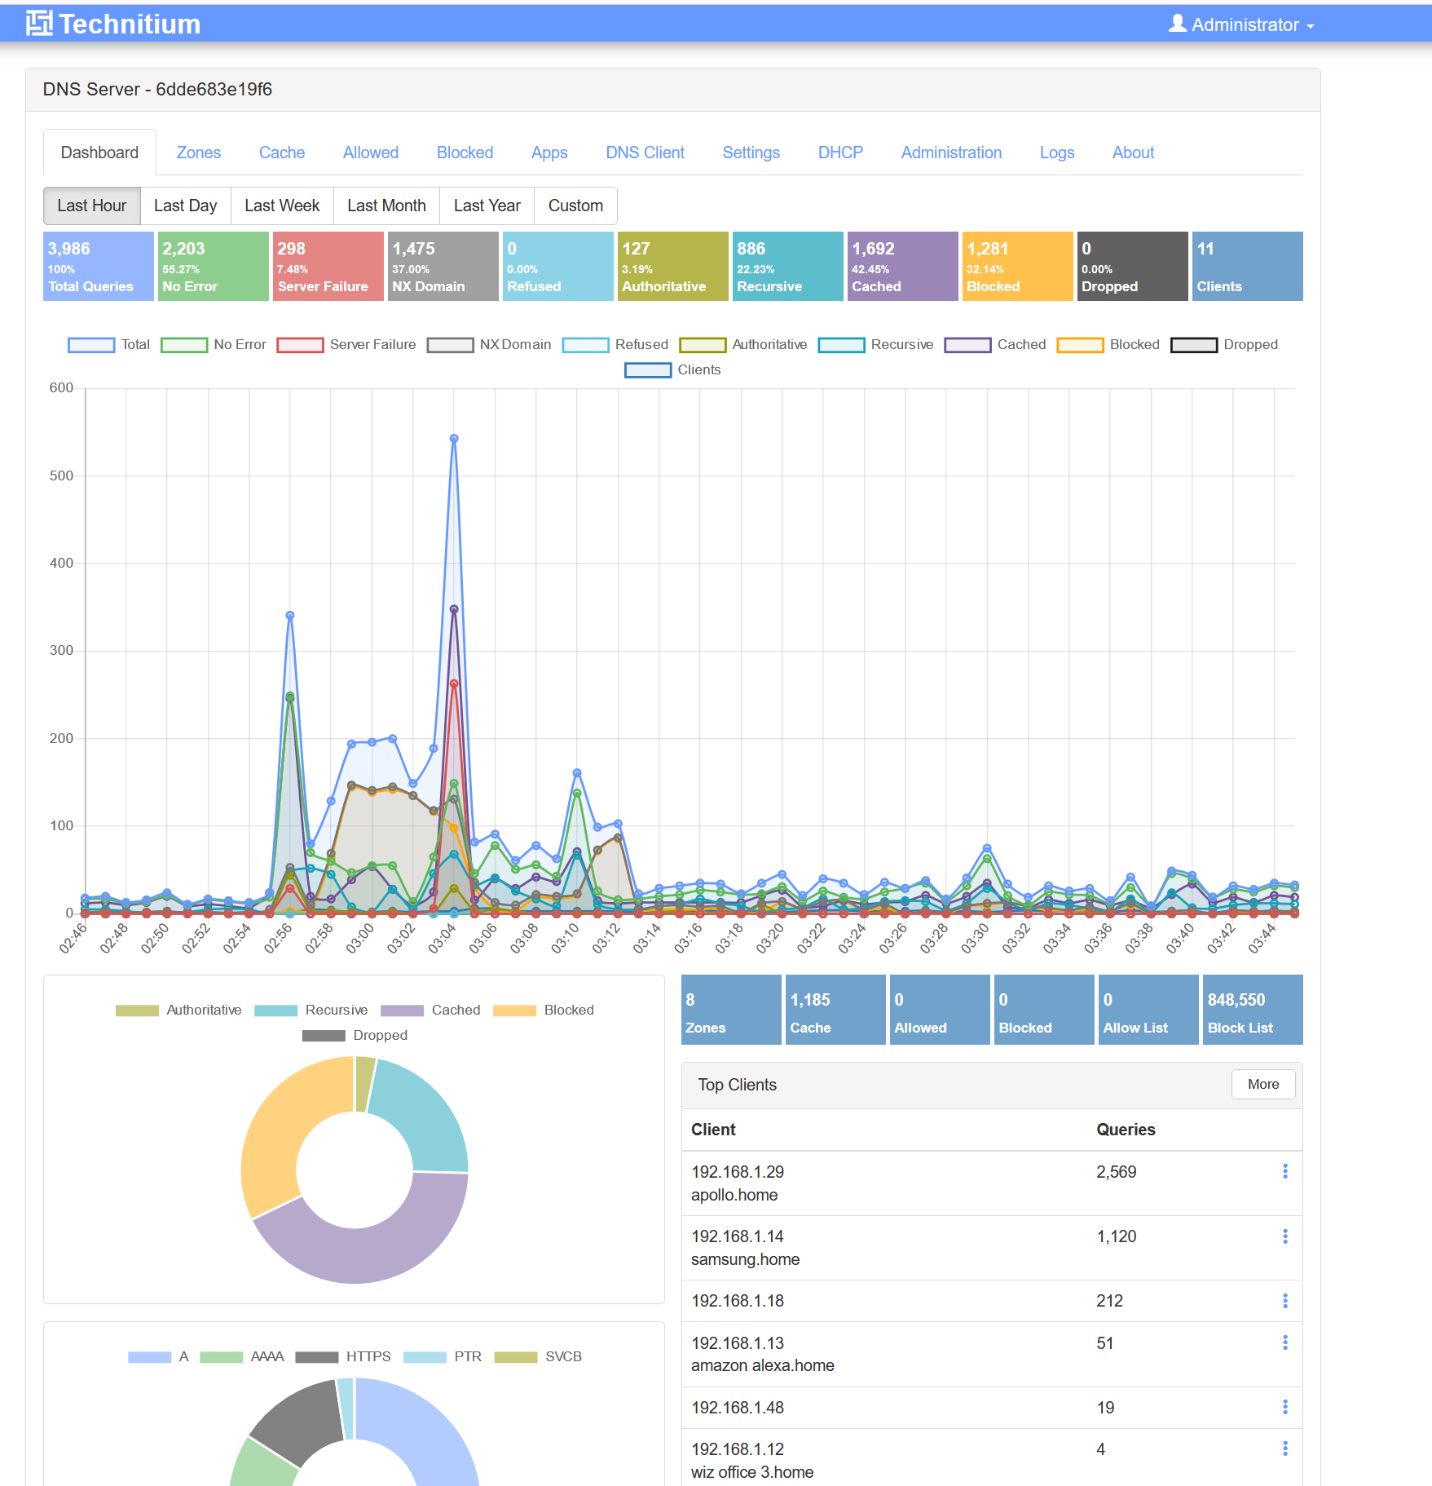The height and width of the screenshot is (1486, 1432).
Task: Click the Administrator user icon
Action: [x=1177, y=24]
